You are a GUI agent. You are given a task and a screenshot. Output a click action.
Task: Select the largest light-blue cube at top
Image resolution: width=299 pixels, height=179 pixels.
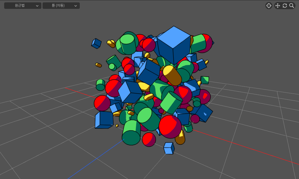(174, 44)
